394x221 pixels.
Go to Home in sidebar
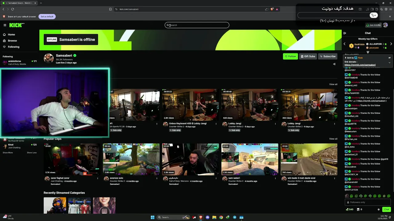pos(11,35)
